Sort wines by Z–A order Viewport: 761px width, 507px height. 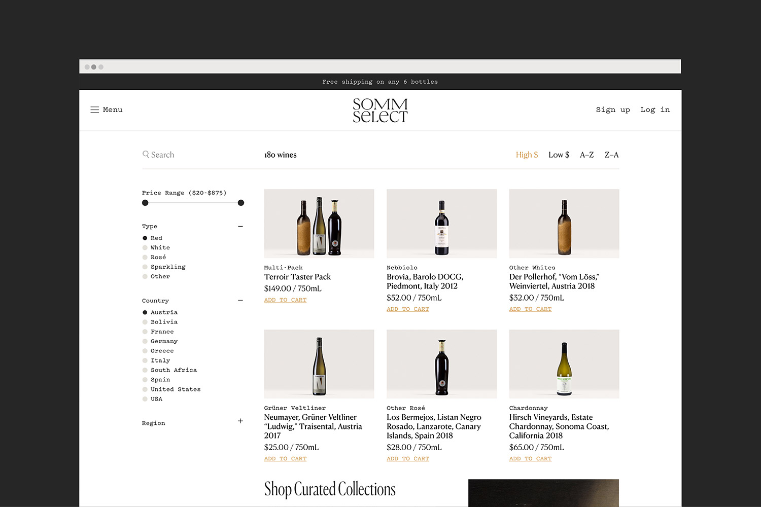[x=611, y=155]
